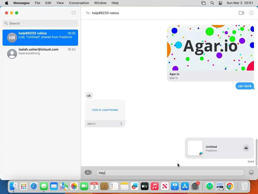Viewport: 258px width, 194px height.
Task: Open Control Center in the menu bar
Action: [220, 3]
